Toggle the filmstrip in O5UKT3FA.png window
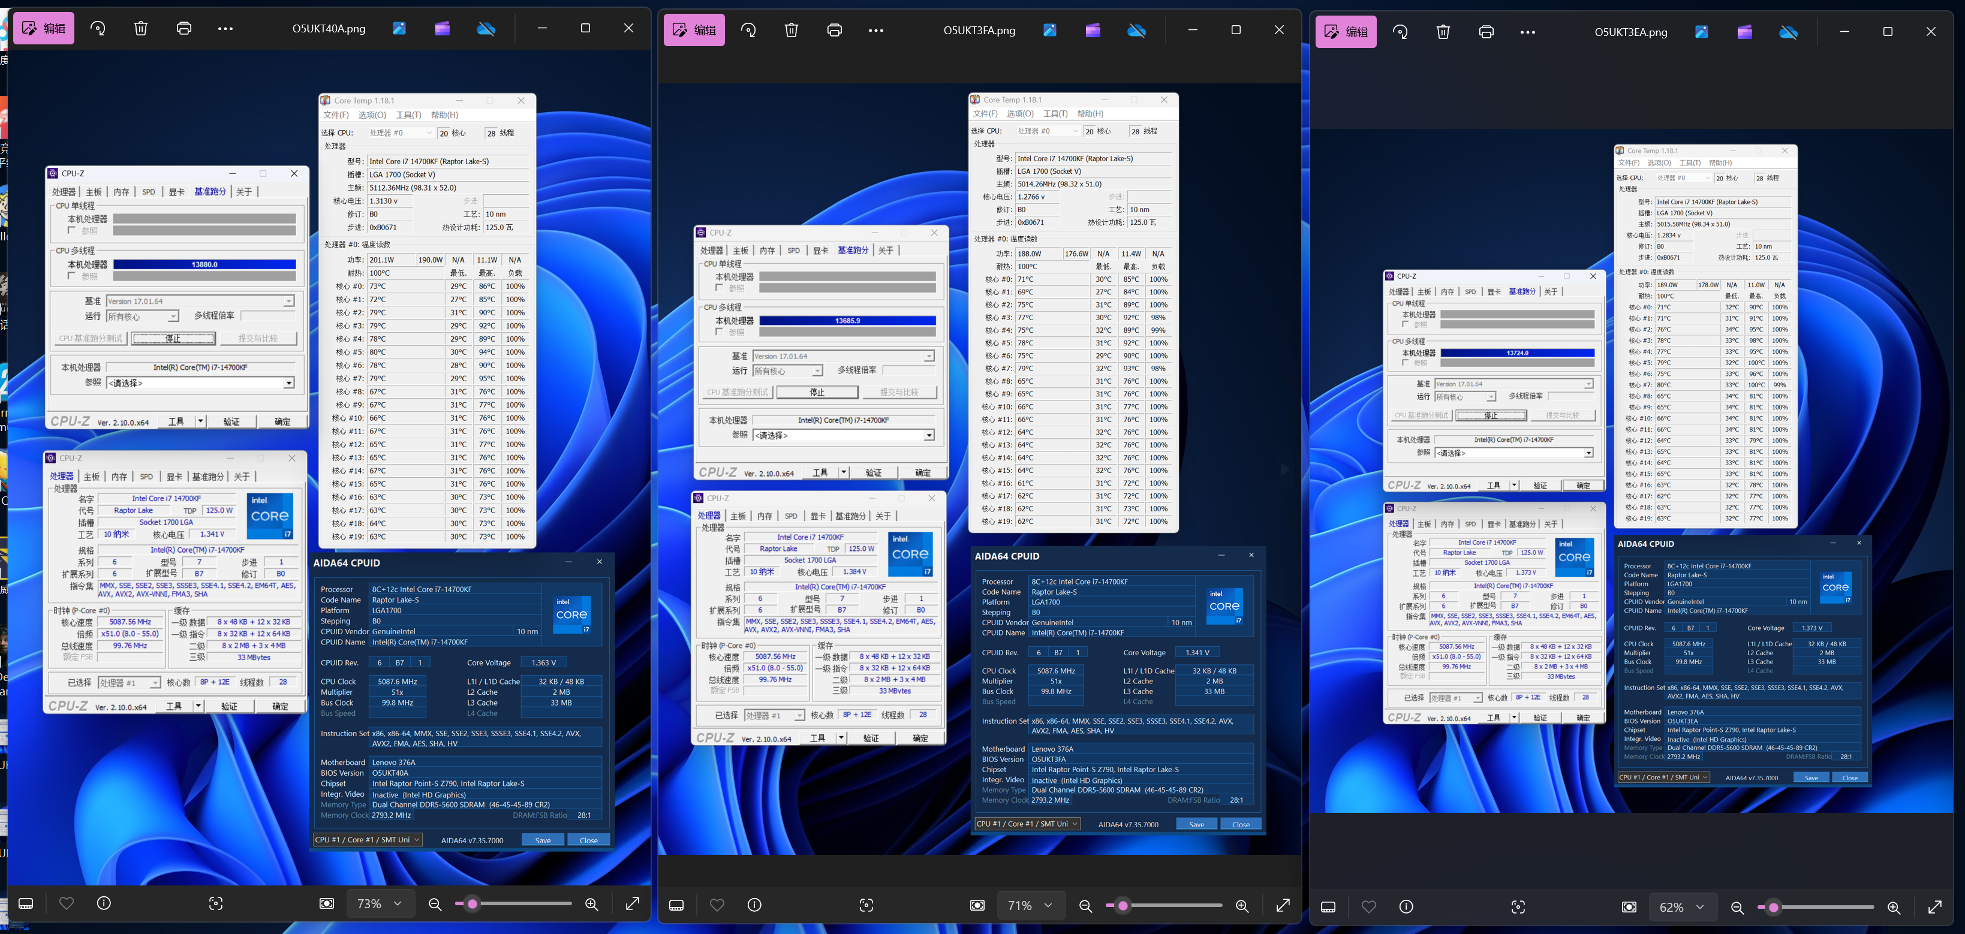The width and height of the screenshot is (1965, 934). [x=676, y=905]
